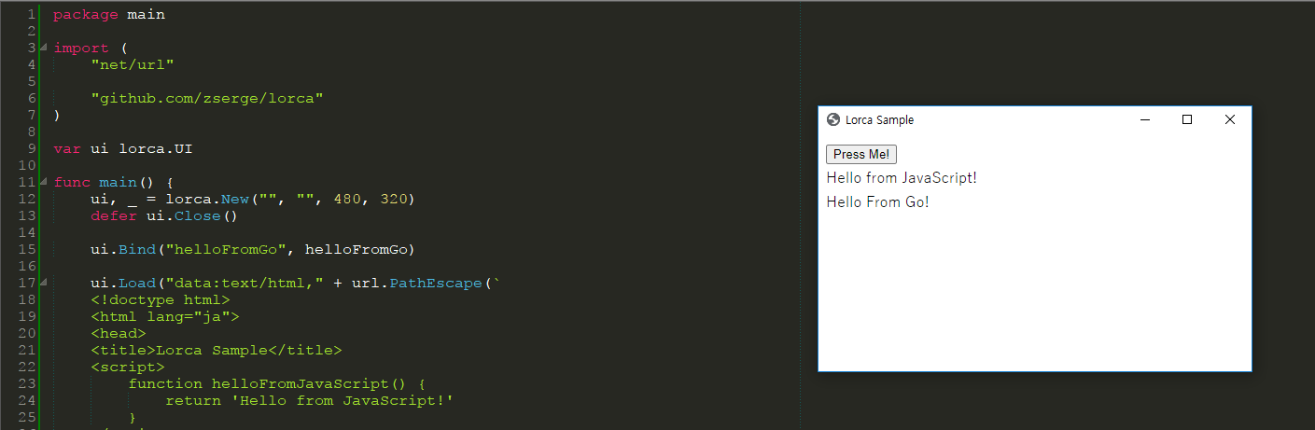
Task: Click the "net/url" import string
Action: tap(133, 64)
